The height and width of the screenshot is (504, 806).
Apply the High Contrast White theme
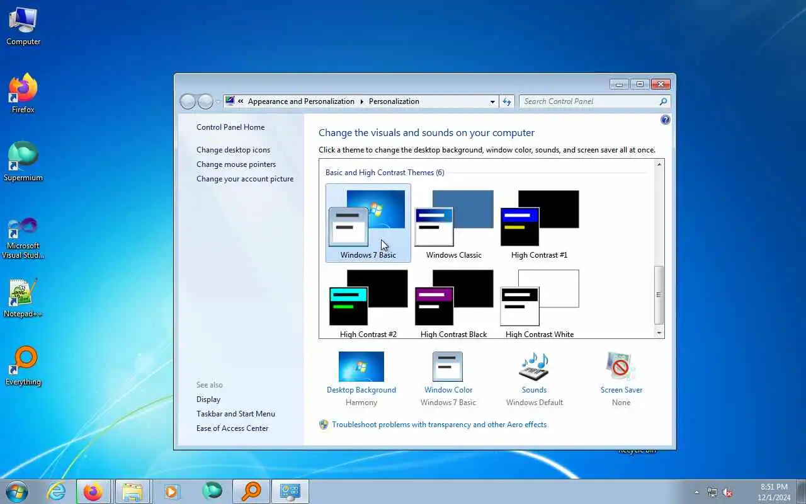(x=540, y=302)
